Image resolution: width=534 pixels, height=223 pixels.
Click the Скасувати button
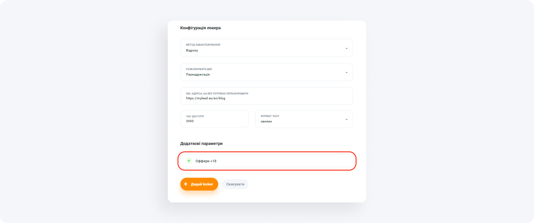pos(235,184)
